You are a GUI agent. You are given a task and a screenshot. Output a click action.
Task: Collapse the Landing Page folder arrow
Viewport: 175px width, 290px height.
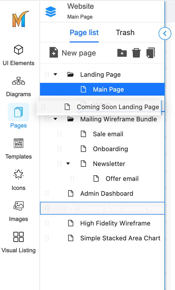[x=55, y=74]
